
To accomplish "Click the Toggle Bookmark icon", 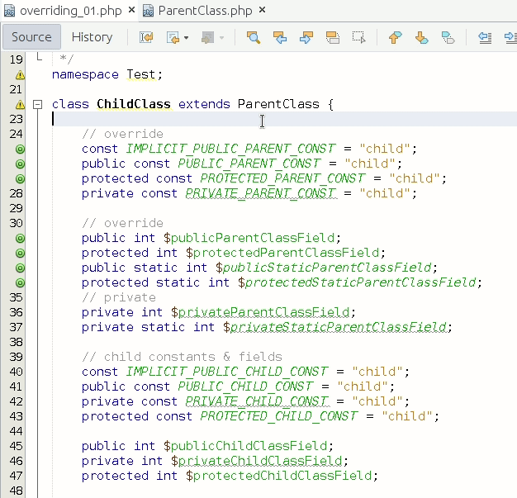I will [x=448, y=37].
